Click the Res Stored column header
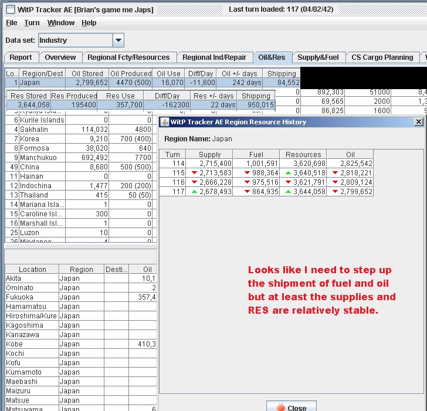Viewport: 427px width, 411px height. (29, 96)
